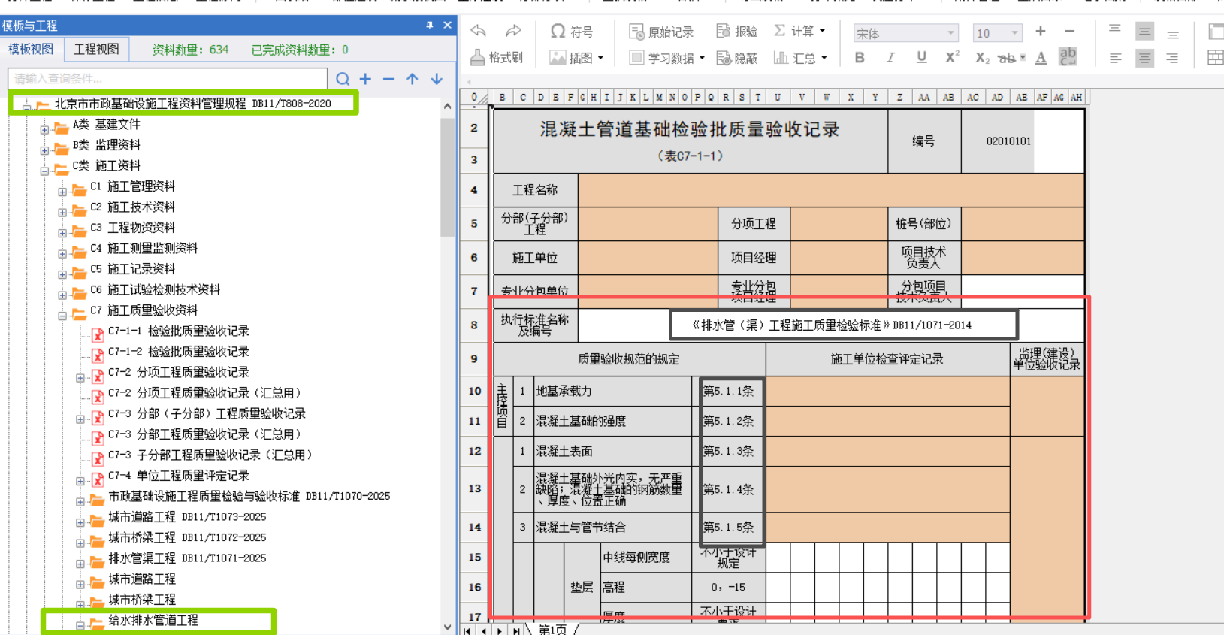Toggle underline text formatting
Image resolution: width=1224 pixels, height=635 pixels.
point(921,58)
